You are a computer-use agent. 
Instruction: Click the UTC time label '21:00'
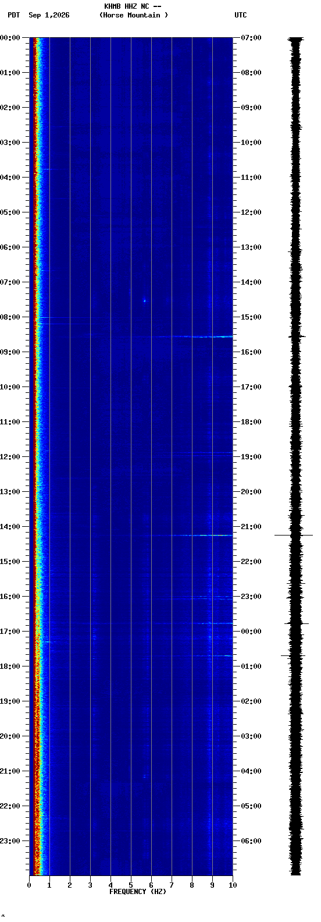tap(251, 527)
